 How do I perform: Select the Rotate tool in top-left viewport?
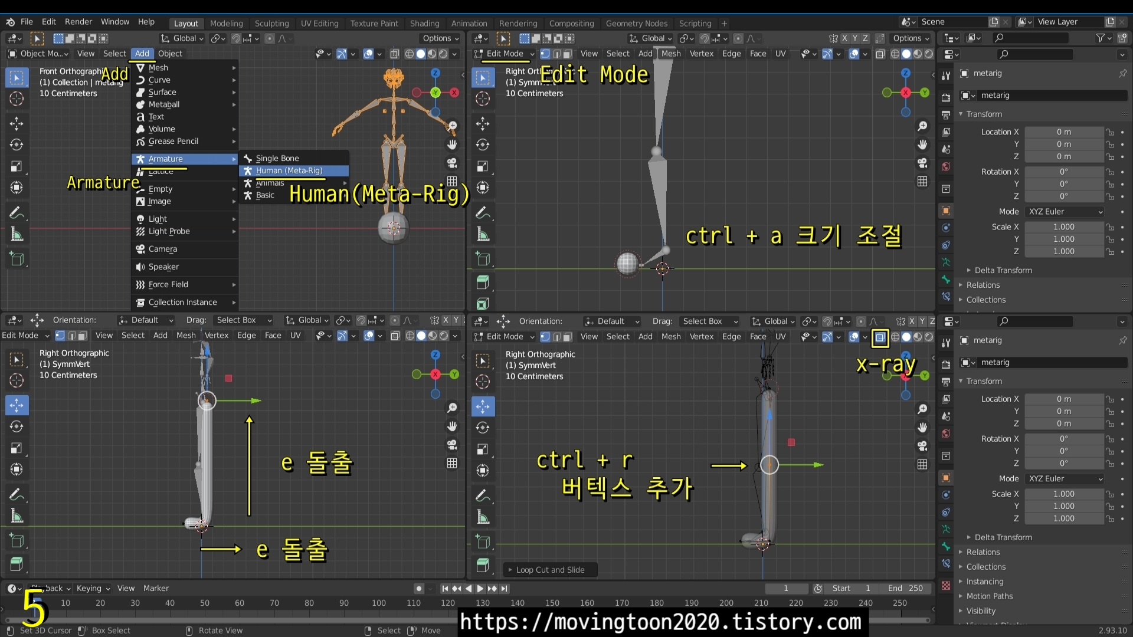tap(17, 145)
